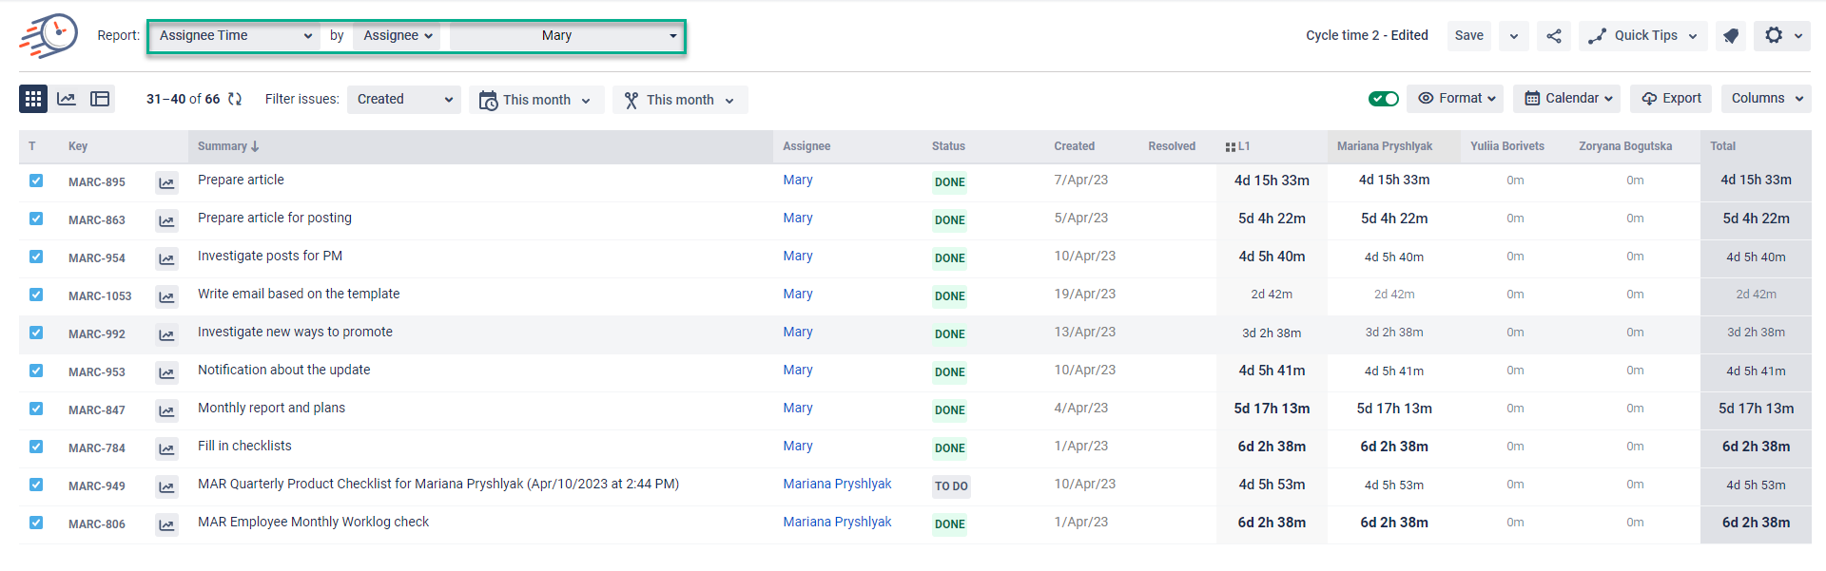Open Mariana Pryshlyak assignee link for MARC-949

[x=837, y=485]
